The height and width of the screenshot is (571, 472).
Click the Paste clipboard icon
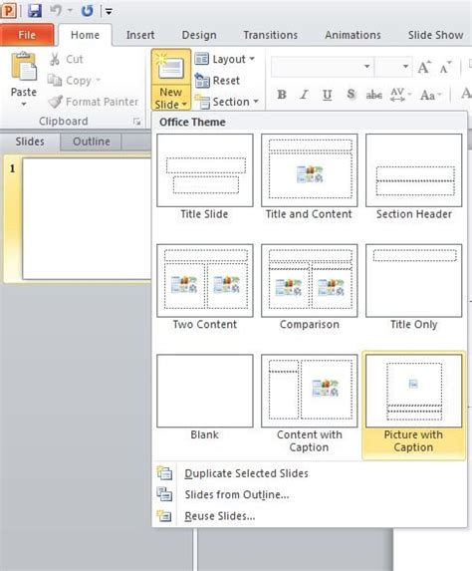(x=24, y=67)
